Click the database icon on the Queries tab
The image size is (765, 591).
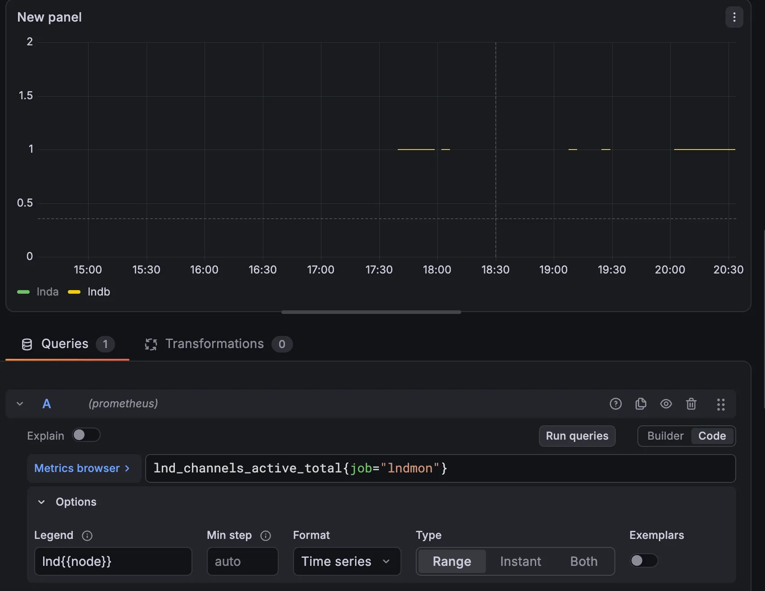[x=27, y=344]
